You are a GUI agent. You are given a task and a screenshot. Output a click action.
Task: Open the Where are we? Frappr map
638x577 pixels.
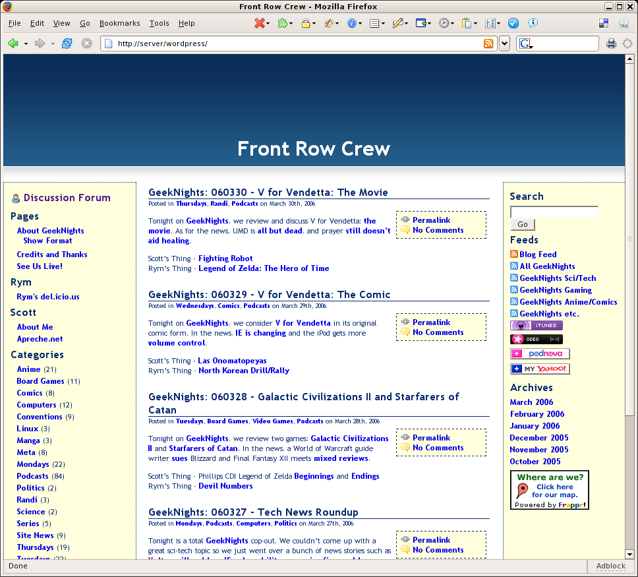550,490
